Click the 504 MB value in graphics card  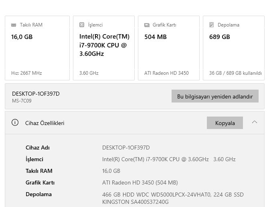(x=156, y=37)
